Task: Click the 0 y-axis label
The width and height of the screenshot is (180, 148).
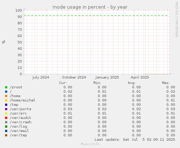Action: coord(21,74)
